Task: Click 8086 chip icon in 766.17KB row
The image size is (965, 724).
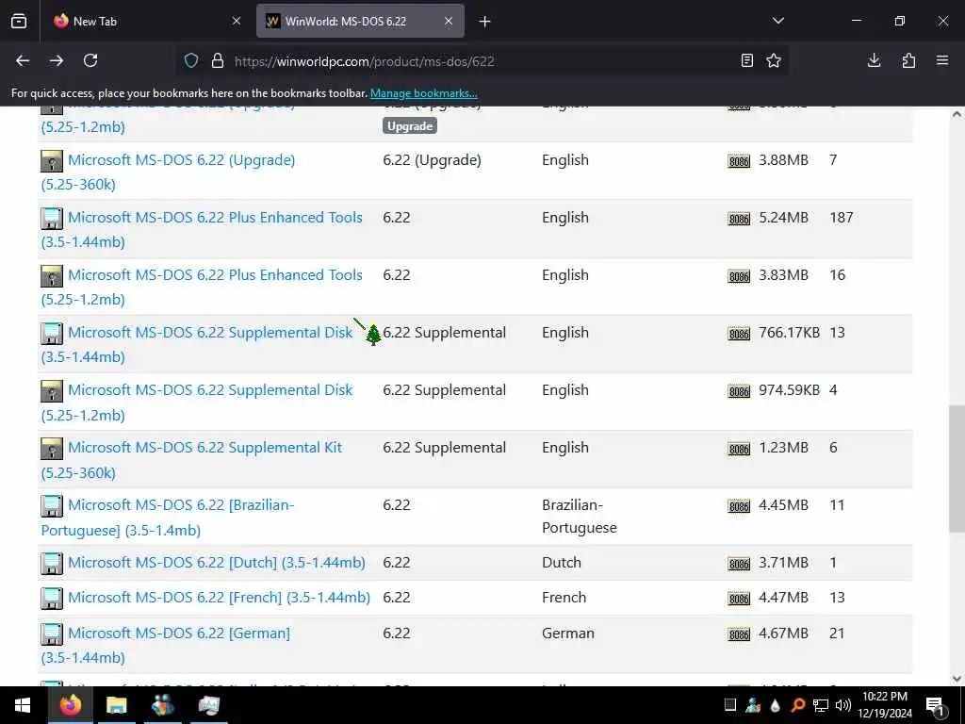Action: click(739, 334)
